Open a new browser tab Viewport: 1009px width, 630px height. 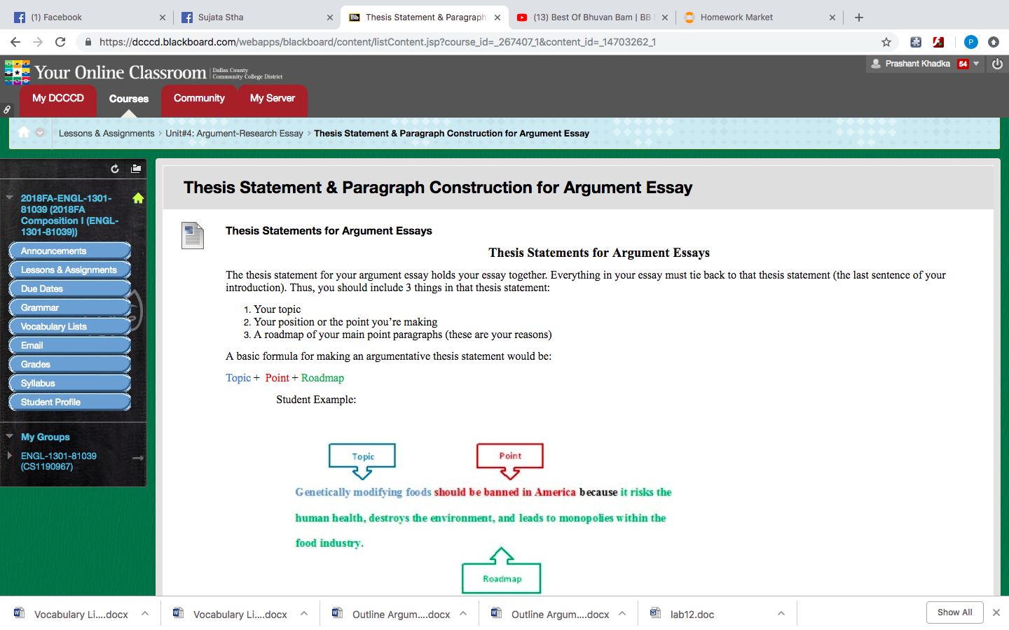click(859, 17)
